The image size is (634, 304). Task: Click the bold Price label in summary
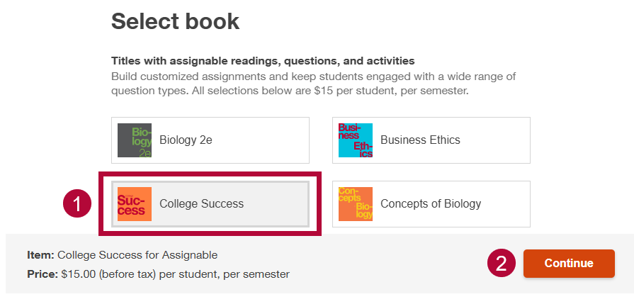[42, 274]
